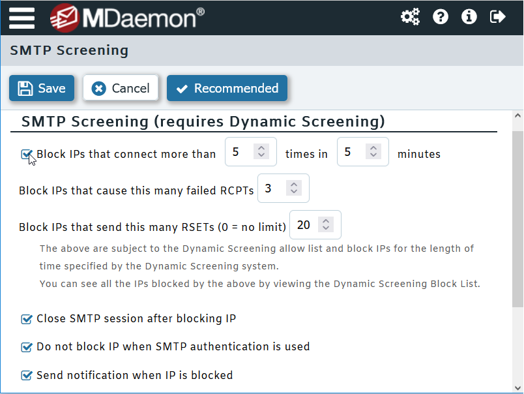Apply the Recommended settings
The height and width of the screenshot is (394, 524).
click(227, 89)
